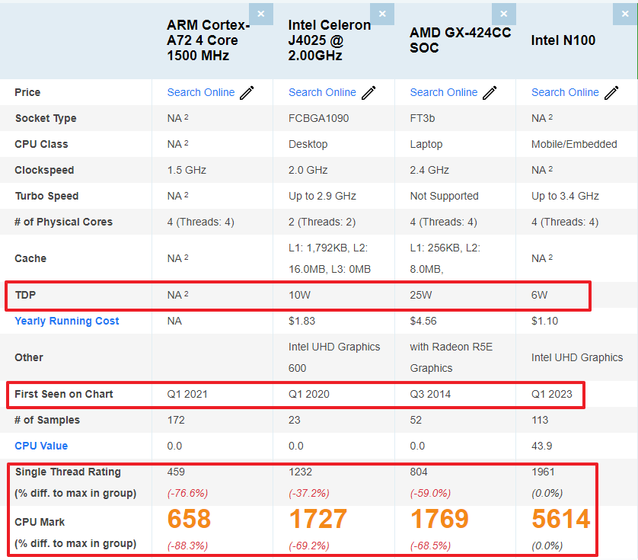Click the Other row label
Viewport: 638px width, 560px height.
click(29, 357)
